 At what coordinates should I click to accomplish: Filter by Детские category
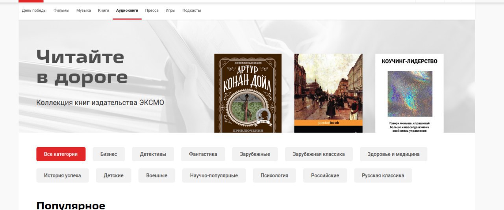(x=114, y=175)
